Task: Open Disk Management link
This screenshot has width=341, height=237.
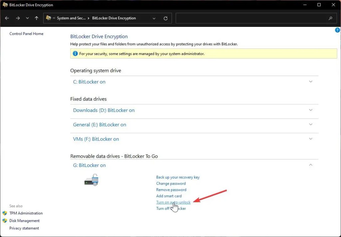Action: click(24, 221)
